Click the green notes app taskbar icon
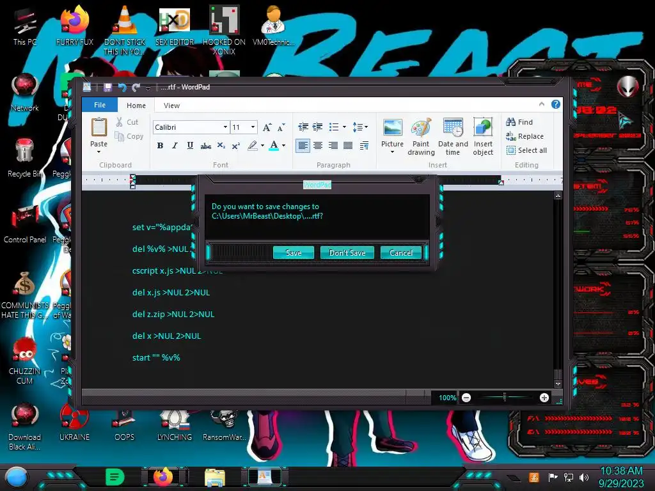Viewport: 655px width, 491px height. (x=114, y=477)
